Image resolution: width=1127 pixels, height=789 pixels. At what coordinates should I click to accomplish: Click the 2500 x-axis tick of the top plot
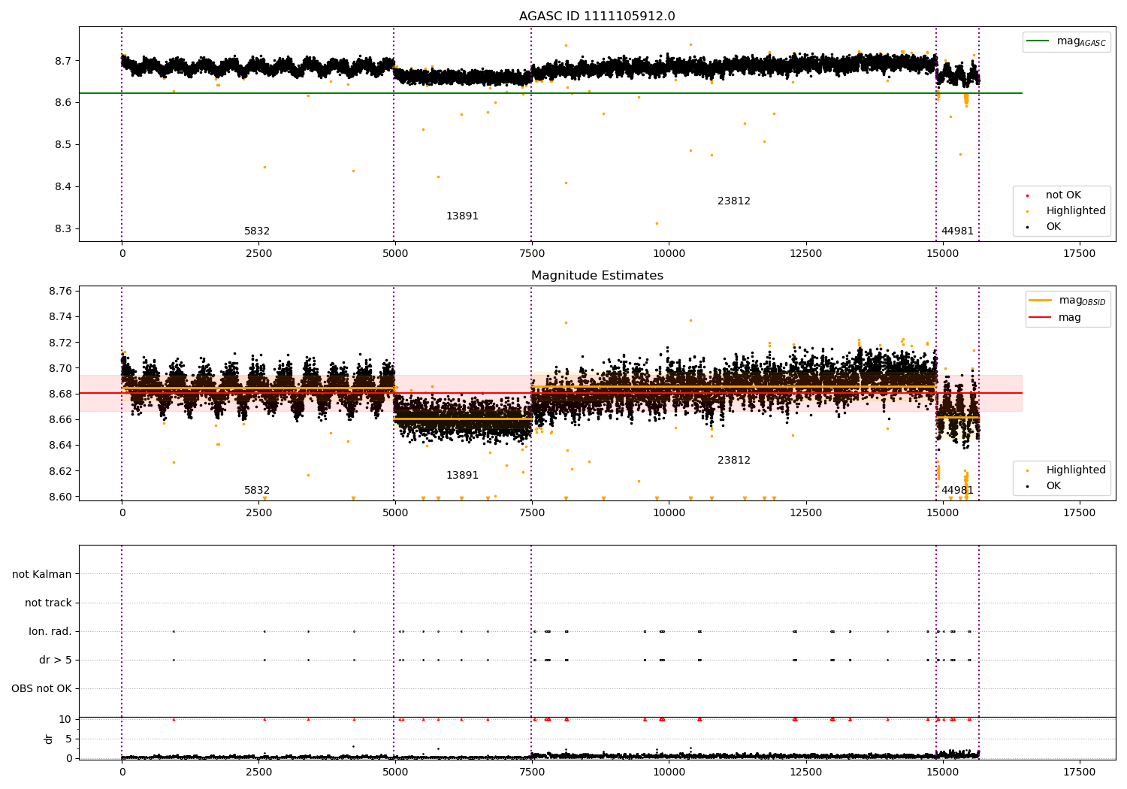click(258, 254)
